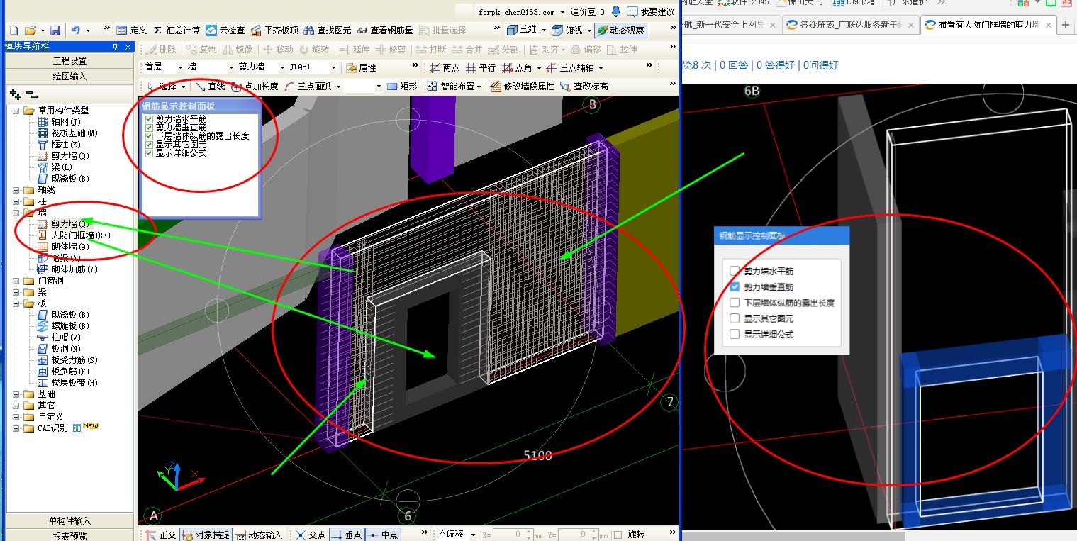
Task: Select the 直线 line drawing tool
Action: 211,86
